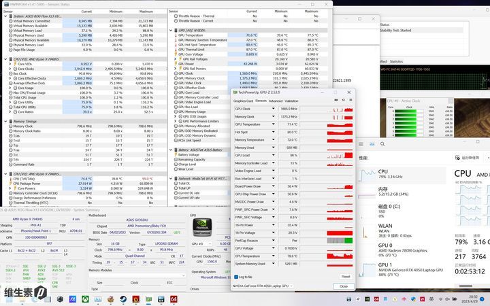Collapse Memory Timings sensor group

click(5, 121)
